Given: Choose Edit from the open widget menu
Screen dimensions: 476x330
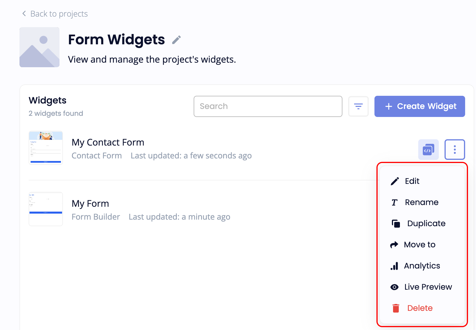Looking at the screenshot, I should coord(412,181).
